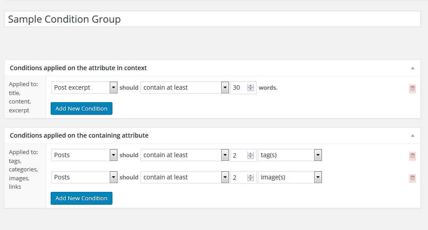This screenshot has height=230, width=428.
Task: Open the image(s) type dropdown
Action: point(290,177)
